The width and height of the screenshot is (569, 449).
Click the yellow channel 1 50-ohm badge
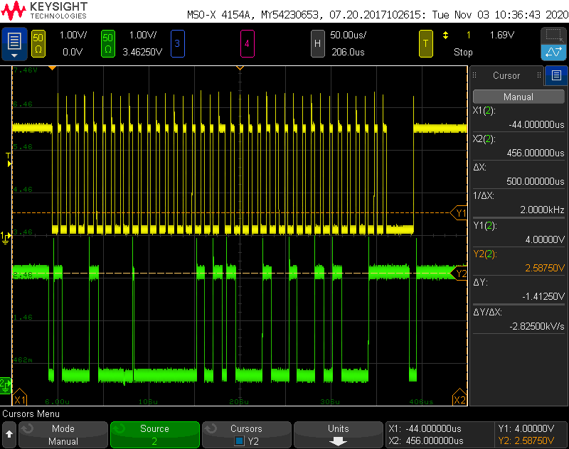pos(38,43)
